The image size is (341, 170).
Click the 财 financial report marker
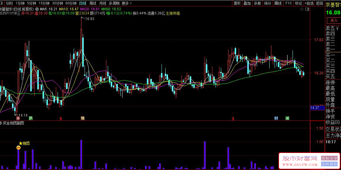pos(276,118)
